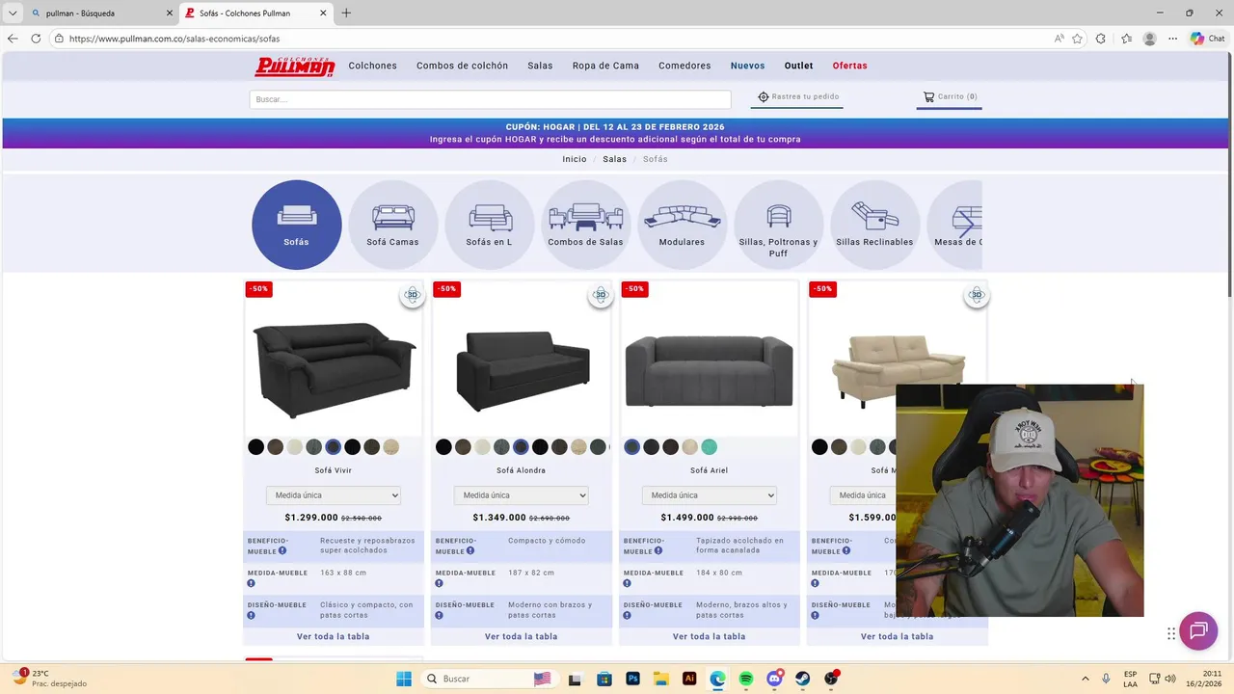Select the Sofás category circle

297,225
